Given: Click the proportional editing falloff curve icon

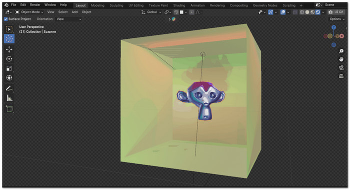Looking at the screenshot, I should click(197, 12).
